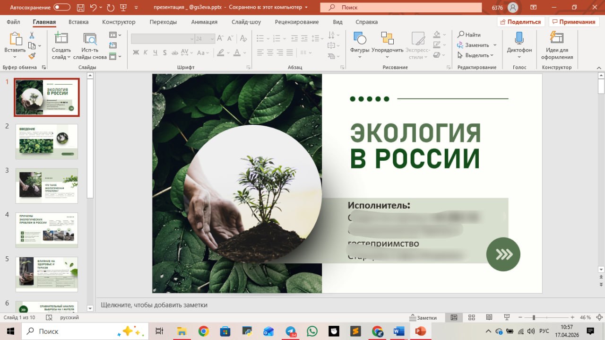605x340 pixels.
Task: Start slideshow from beginning in quick access toolbar
Action: [x=124, y=7]
